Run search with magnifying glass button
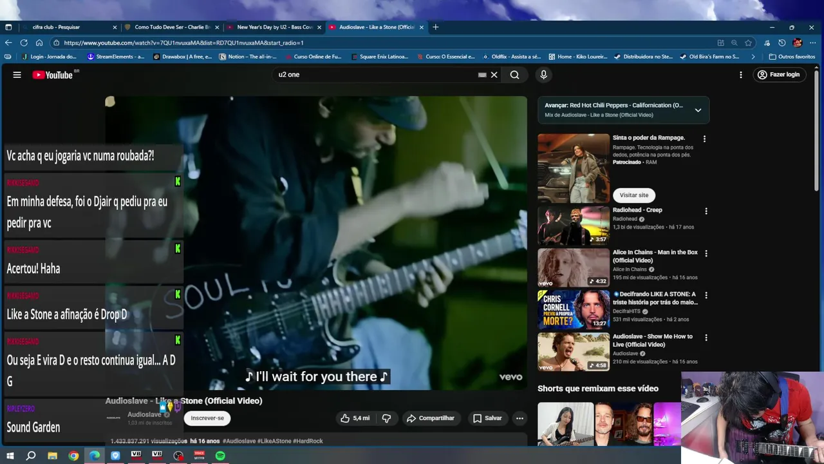The width and height of the screenshot is (824, 464). (x=514, y=75)
